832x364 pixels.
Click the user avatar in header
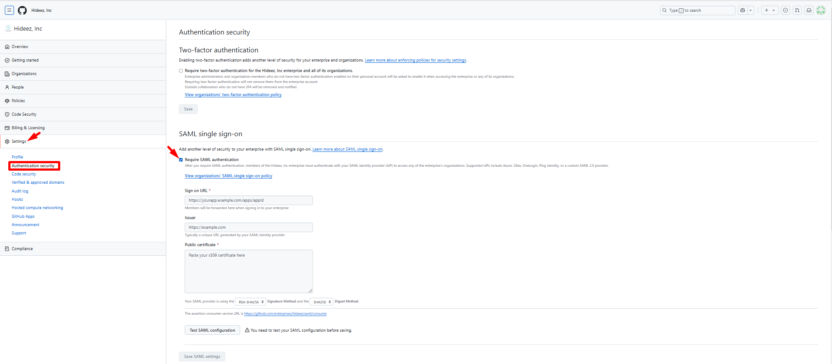pyautogui.click(x=821, y=10)
